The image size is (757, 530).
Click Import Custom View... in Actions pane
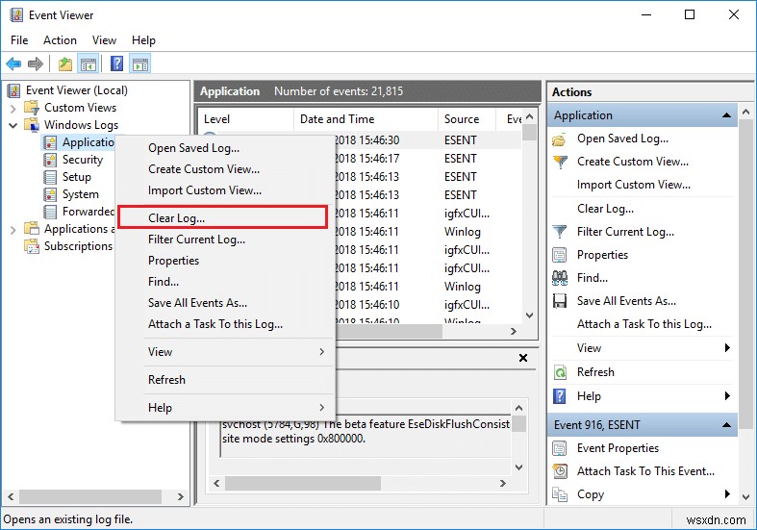tap(634, 185)
